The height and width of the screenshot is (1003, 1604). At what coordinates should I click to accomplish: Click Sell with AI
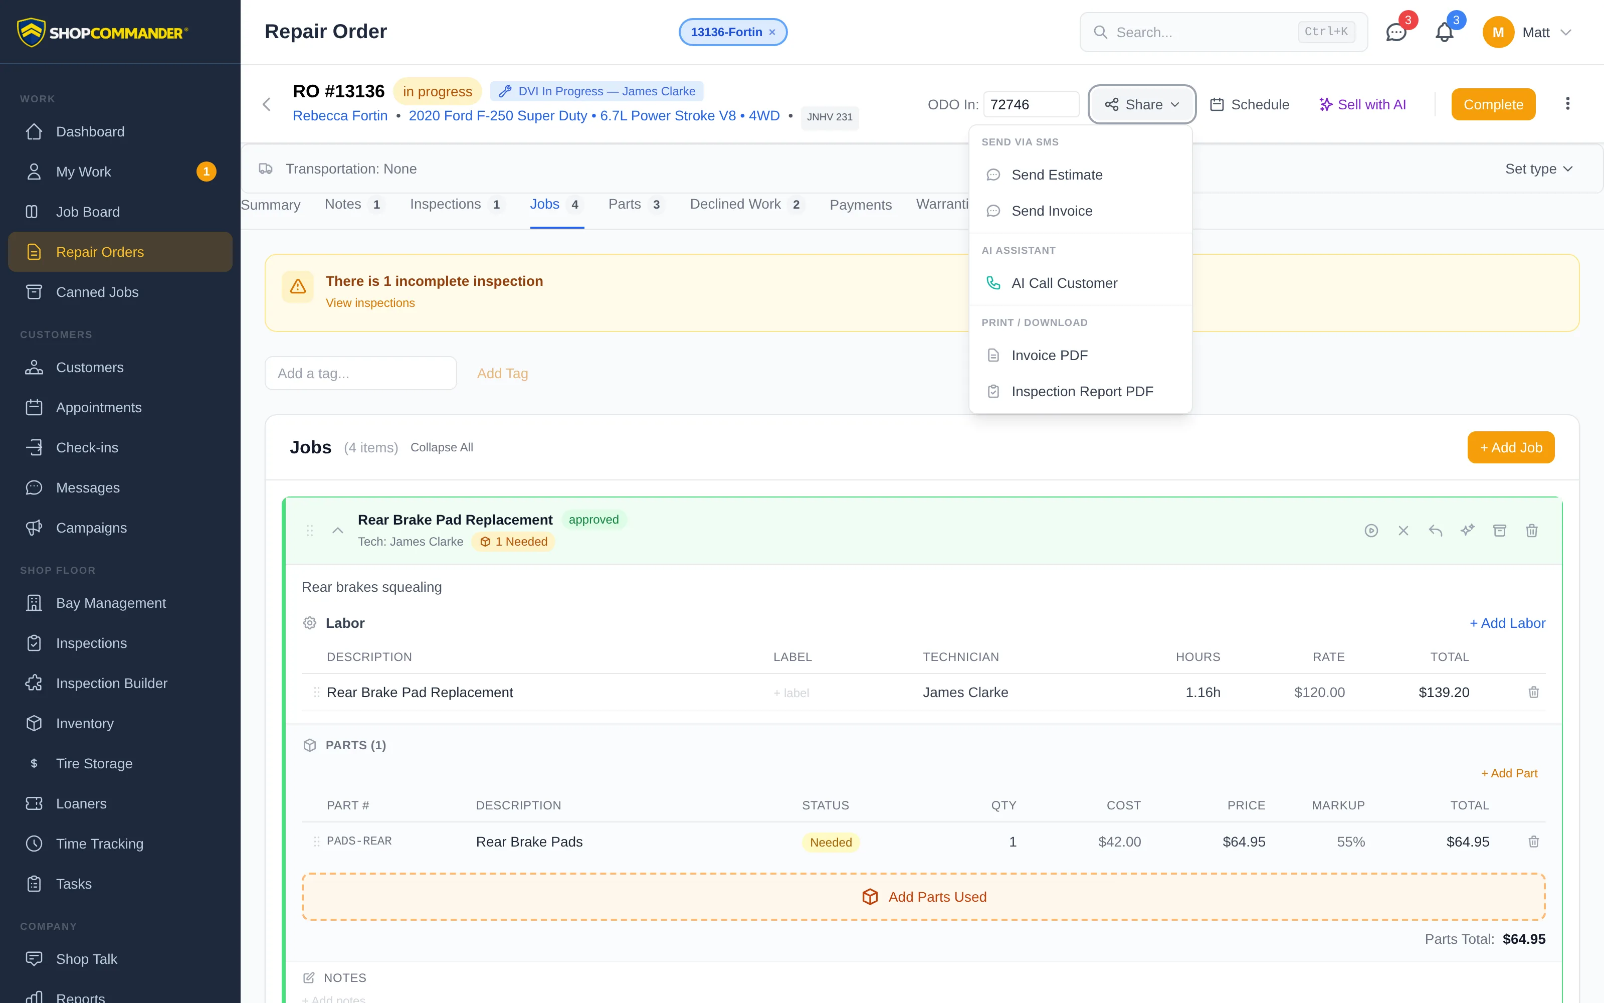pyautogui.click(x=1362, y=104)
